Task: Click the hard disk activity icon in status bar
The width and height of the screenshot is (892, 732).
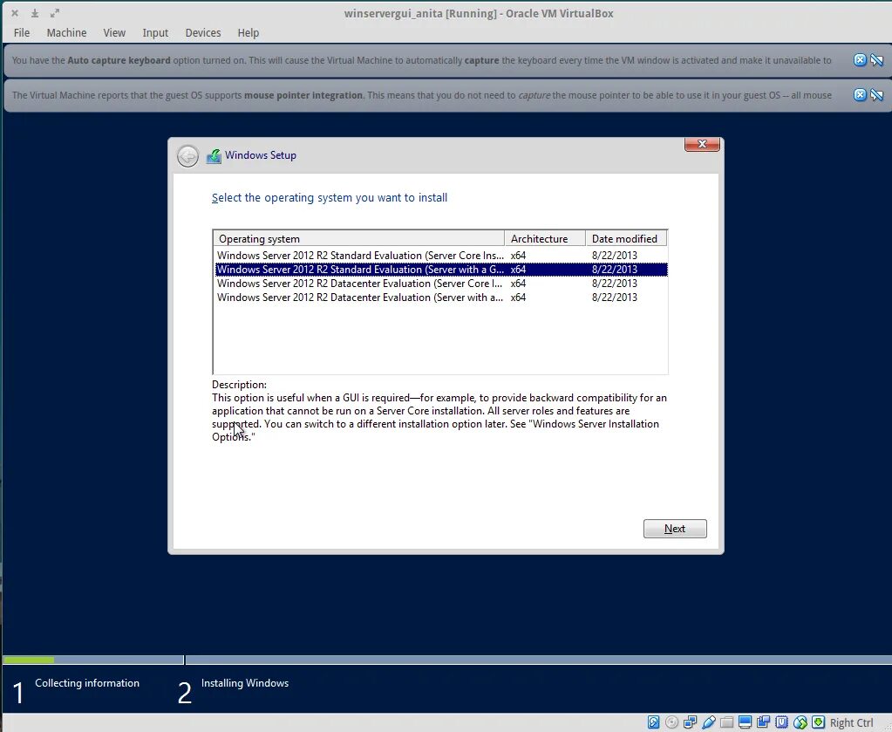Action: 653,722
